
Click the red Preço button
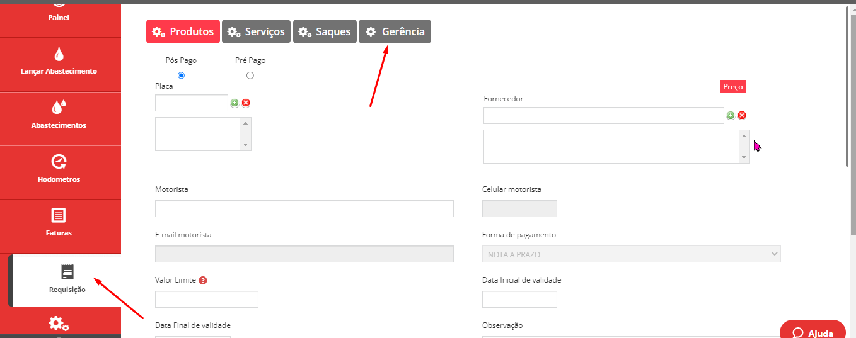[733, 87]
